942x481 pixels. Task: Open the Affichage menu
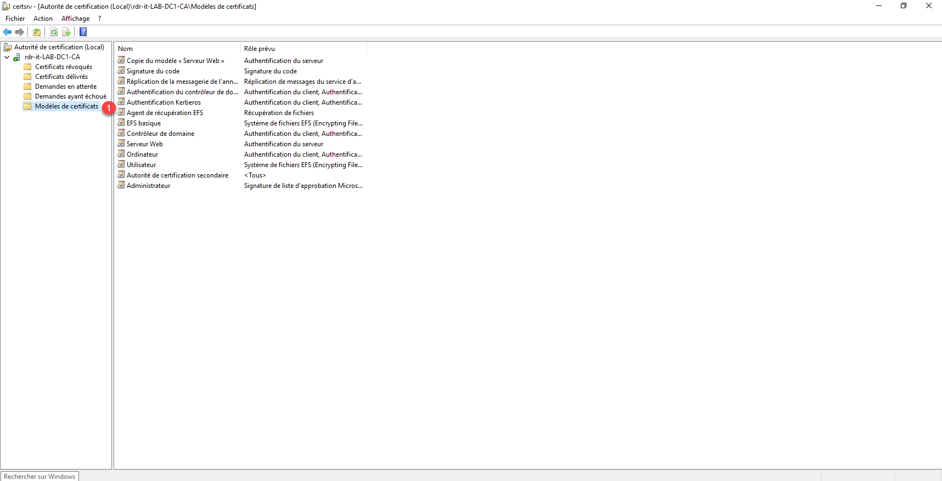(75, 19)
